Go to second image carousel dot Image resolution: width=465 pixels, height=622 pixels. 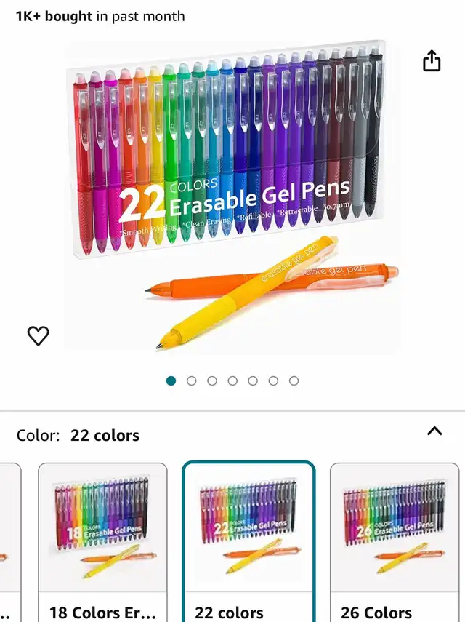[x=191, y=380]
